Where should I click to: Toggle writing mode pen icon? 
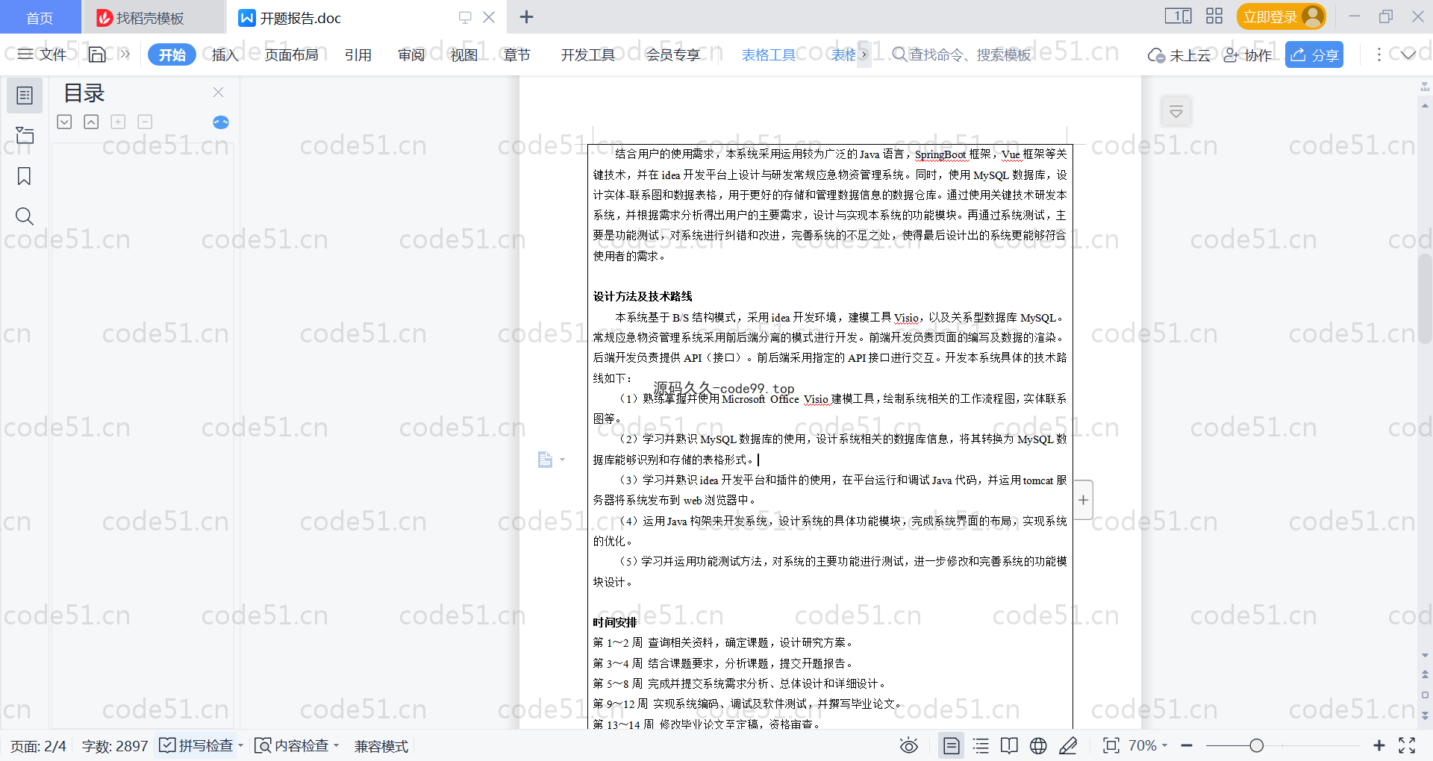[x=1068, y=745]
